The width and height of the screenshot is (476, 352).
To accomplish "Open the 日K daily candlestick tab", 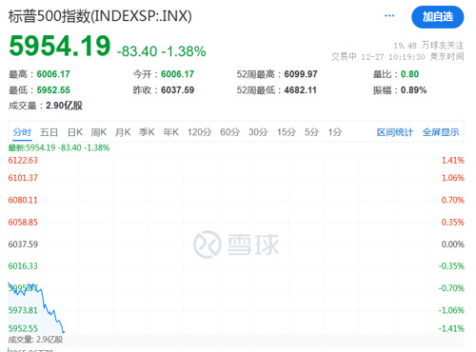I will [75, 132].
